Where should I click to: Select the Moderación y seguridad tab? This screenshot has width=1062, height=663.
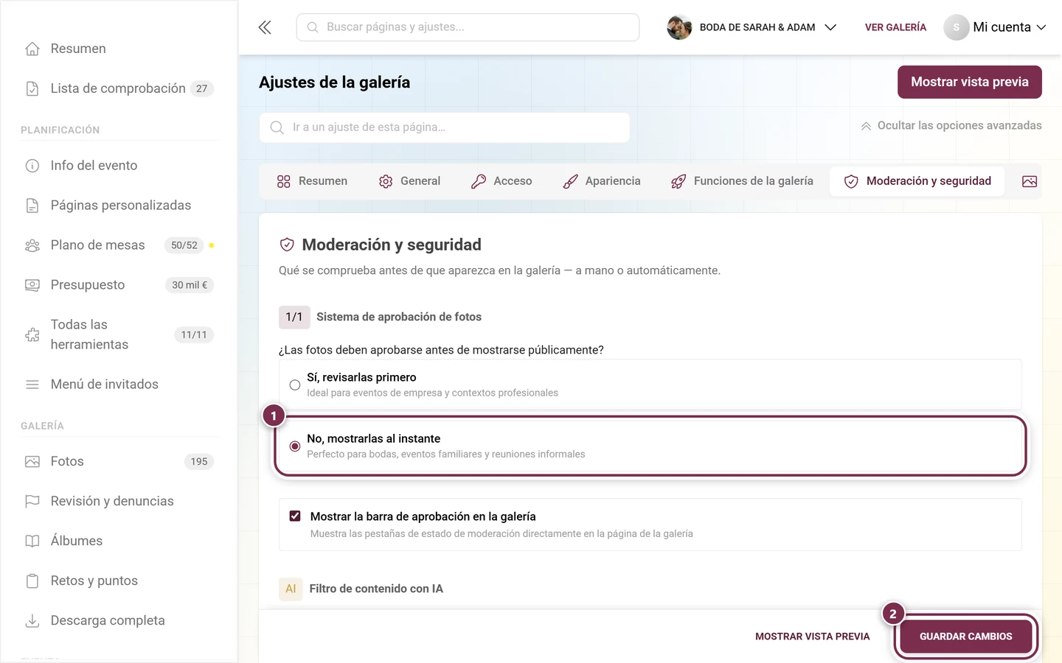[917, 181]
